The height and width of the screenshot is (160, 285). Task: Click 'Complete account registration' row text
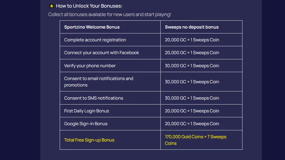coord(95,40)
